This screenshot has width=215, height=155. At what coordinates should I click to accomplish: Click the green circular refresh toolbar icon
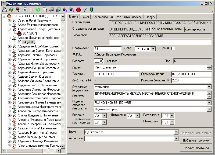click(38, 10)
